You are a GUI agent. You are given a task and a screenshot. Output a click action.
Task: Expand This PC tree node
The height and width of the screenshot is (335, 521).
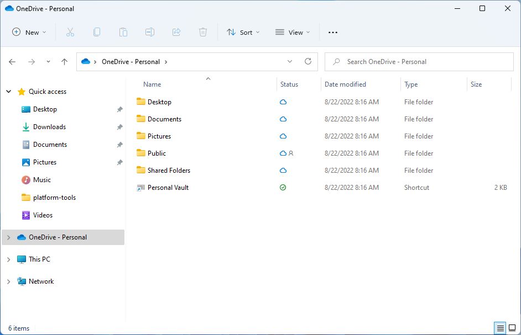point(9,259)
